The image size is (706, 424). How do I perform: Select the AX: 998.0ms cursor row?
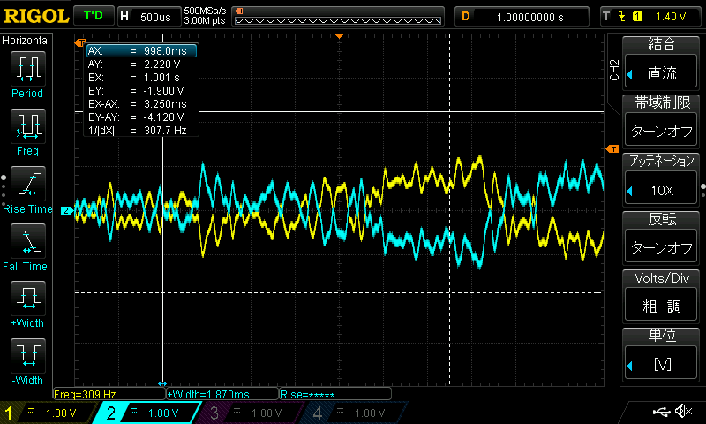[x=141, y=51]
